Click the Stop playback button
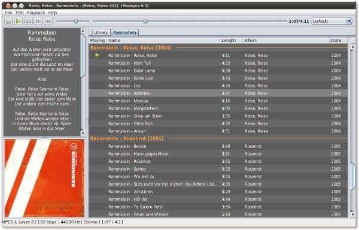Viewport: 359px width, 230px height. click(x=9, y=22)
